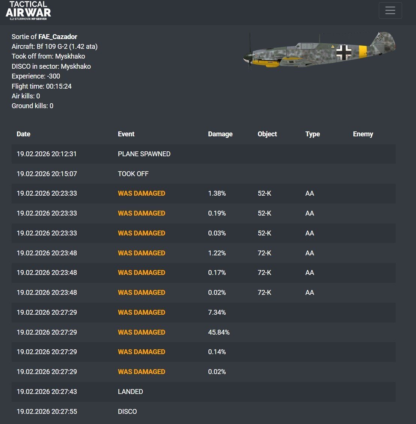Click the 72-K object in 1.22% row

click(264, 253)
